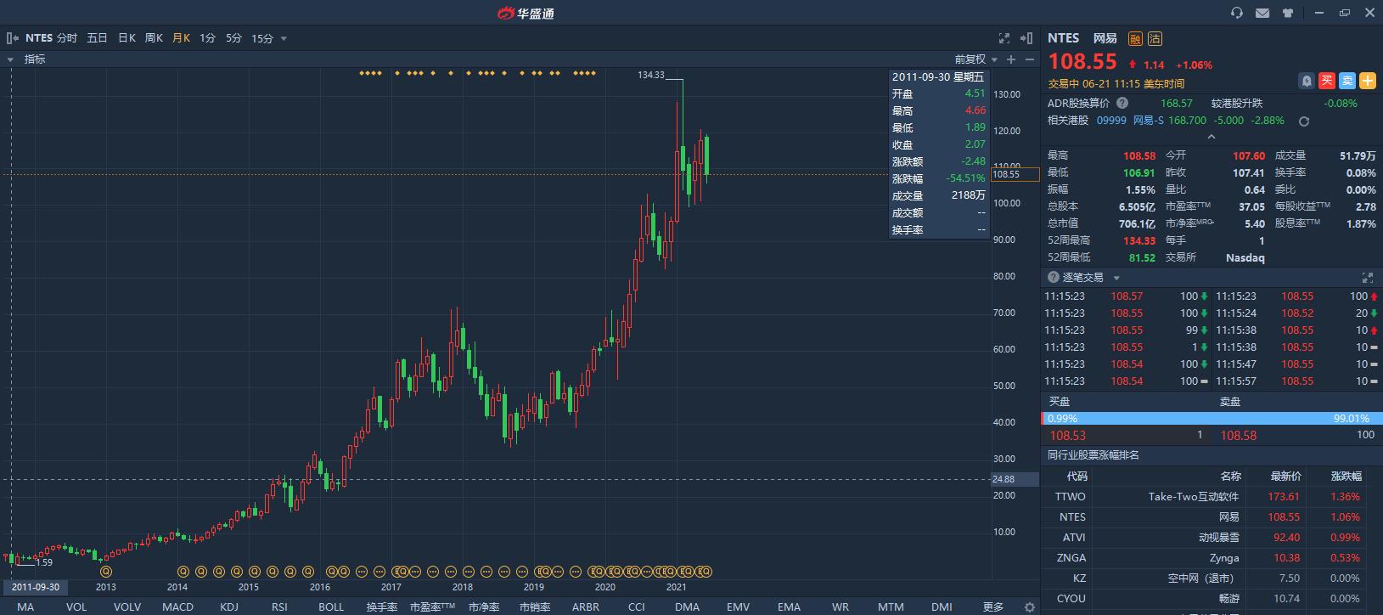Screen dimensions: 1383x615
Task: Enable the MA indicator
Action: click(x=25, y=607)
